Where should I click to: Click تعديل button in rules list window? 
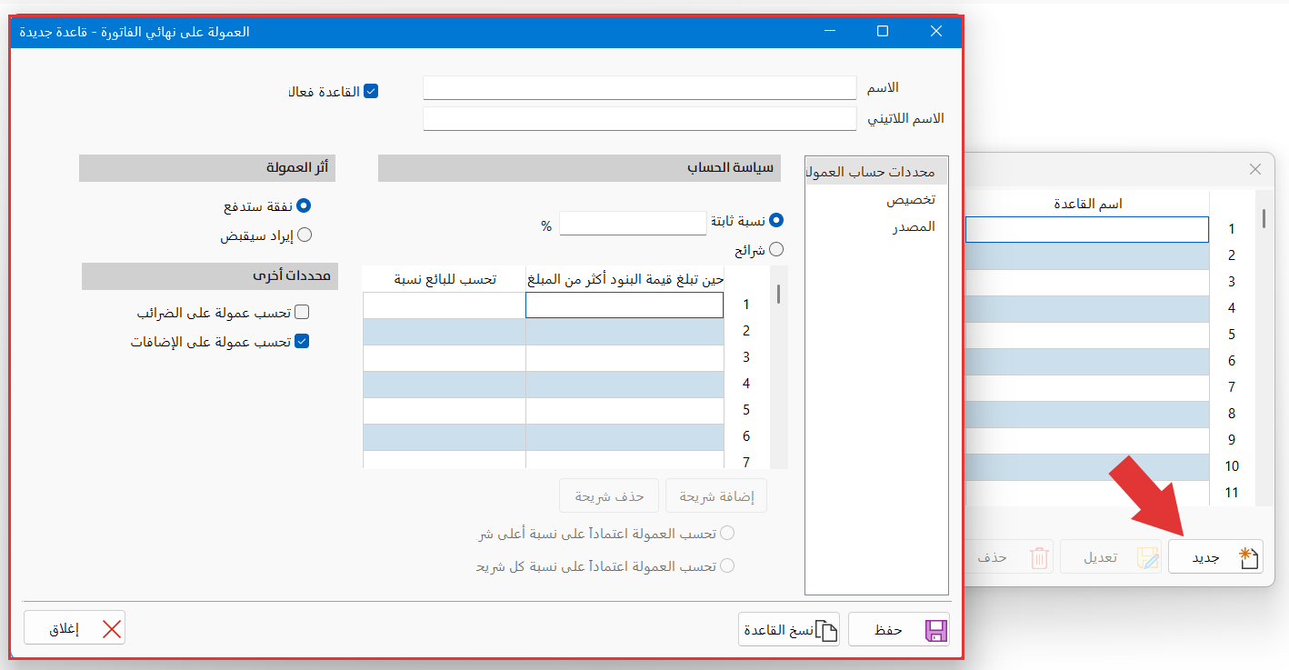coord(1109,557)
